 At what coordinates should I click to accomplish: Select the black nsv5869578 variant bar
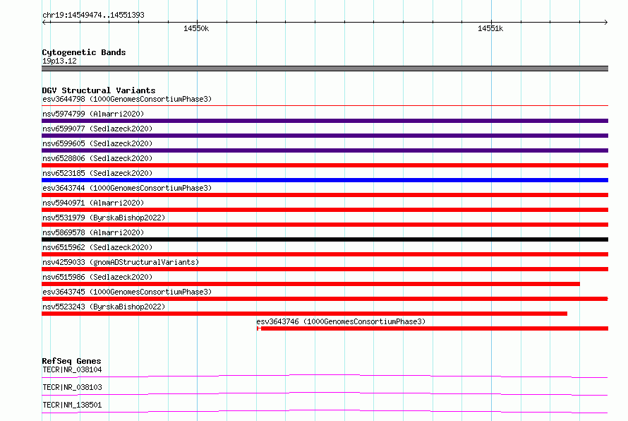(x=325, y=239)
